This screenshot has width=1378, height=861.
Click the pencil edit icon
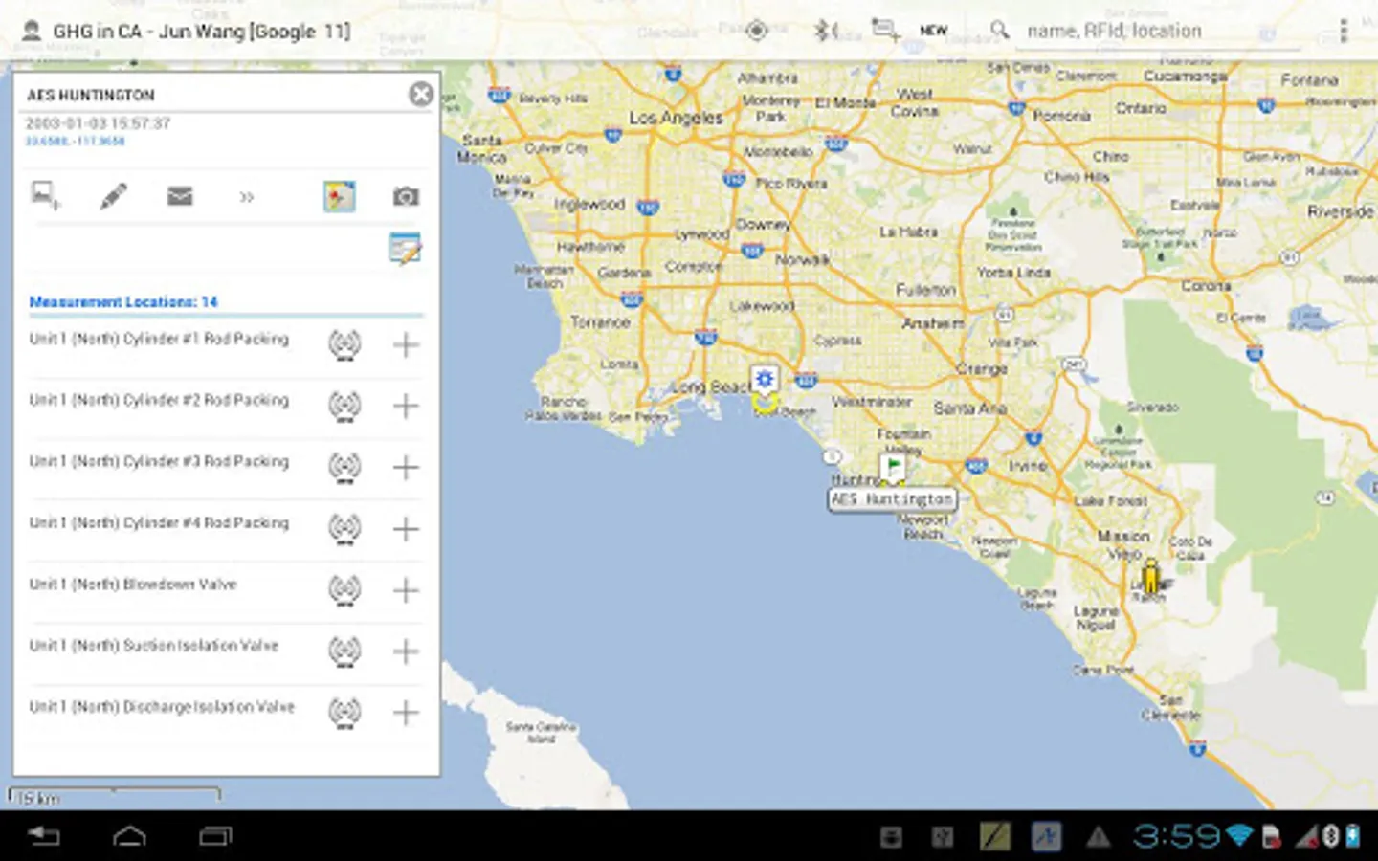pyautogui.click(x=113, y=196)
